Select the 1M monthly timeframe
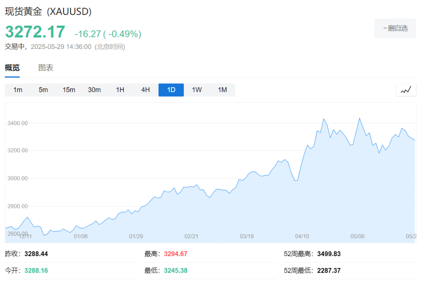Screen dimensions: 426x281 [x=222, y=89]
